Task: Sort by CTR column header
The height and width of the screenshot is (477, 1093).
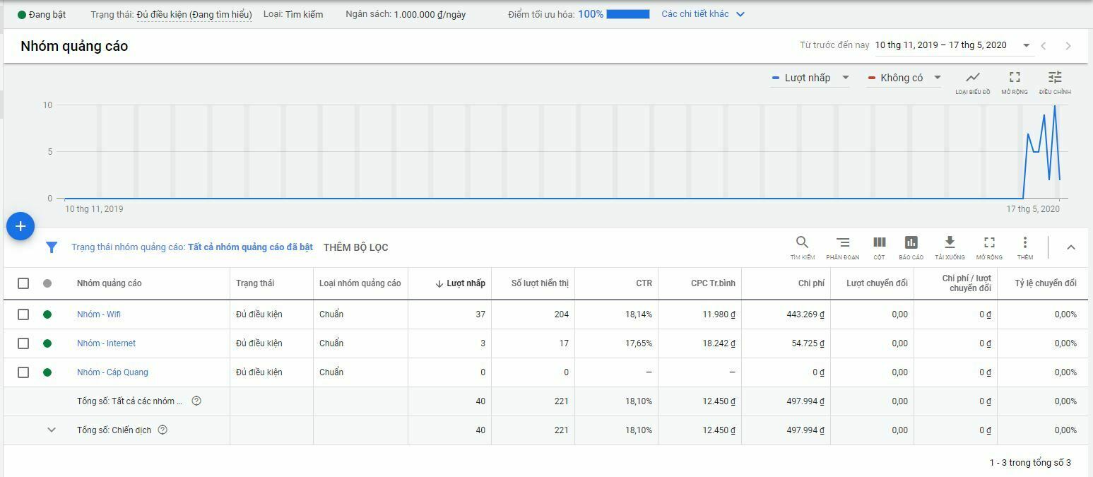Action: pyautogui.click(x=644, y=283)
